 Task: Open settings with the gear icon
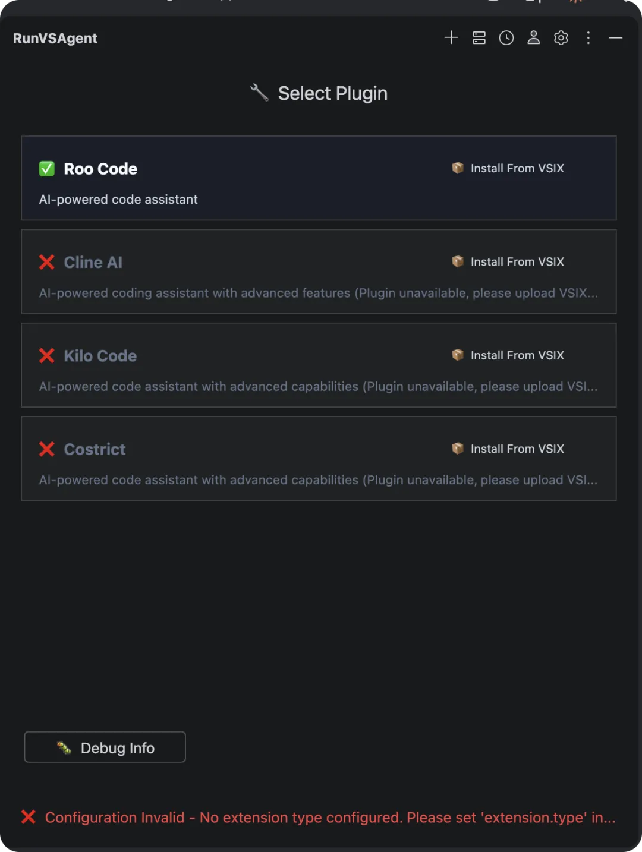561,38
